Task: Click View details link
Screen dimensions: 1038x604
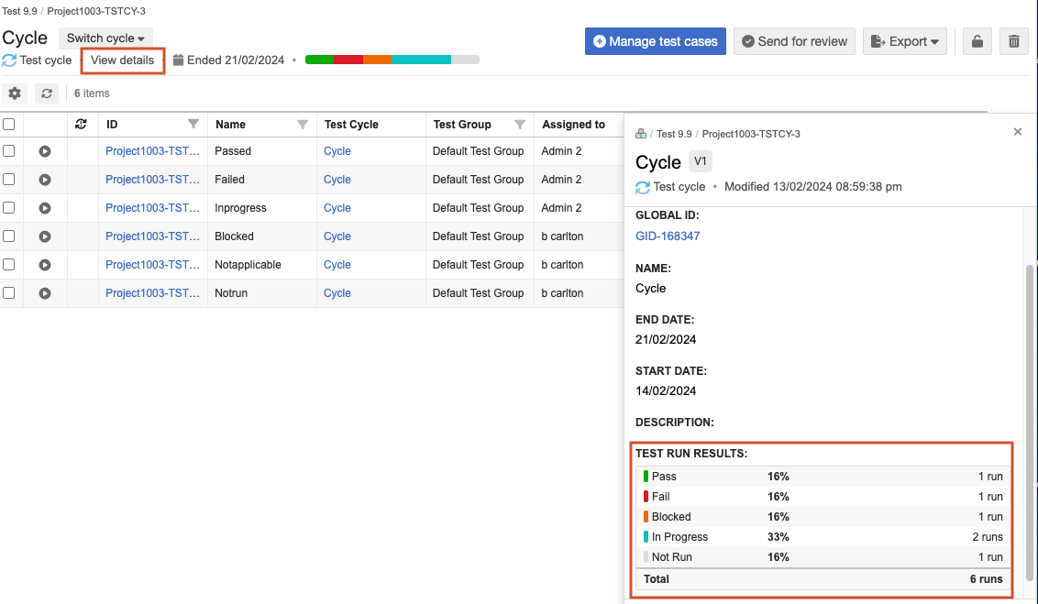Action: pyautogui.click(x=123, y=60)
